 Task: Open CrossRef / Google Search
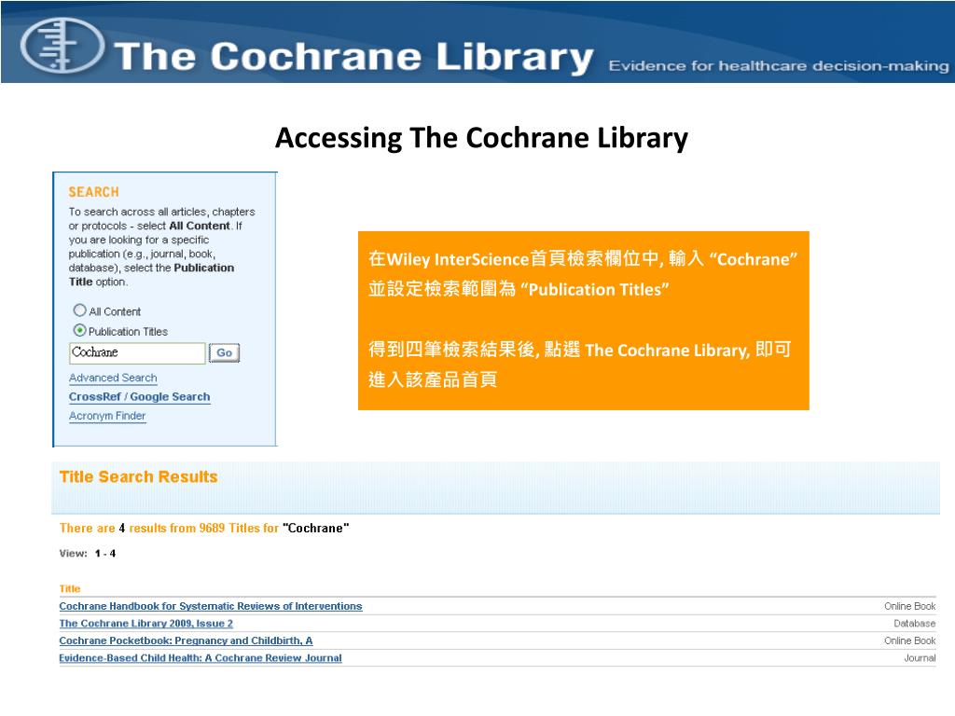[138, 396]
